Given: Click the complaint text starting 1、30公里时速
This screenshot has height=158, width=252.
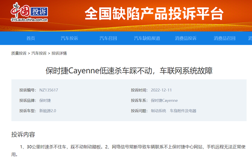Looking at the screenshot, I should click(129, 150).
